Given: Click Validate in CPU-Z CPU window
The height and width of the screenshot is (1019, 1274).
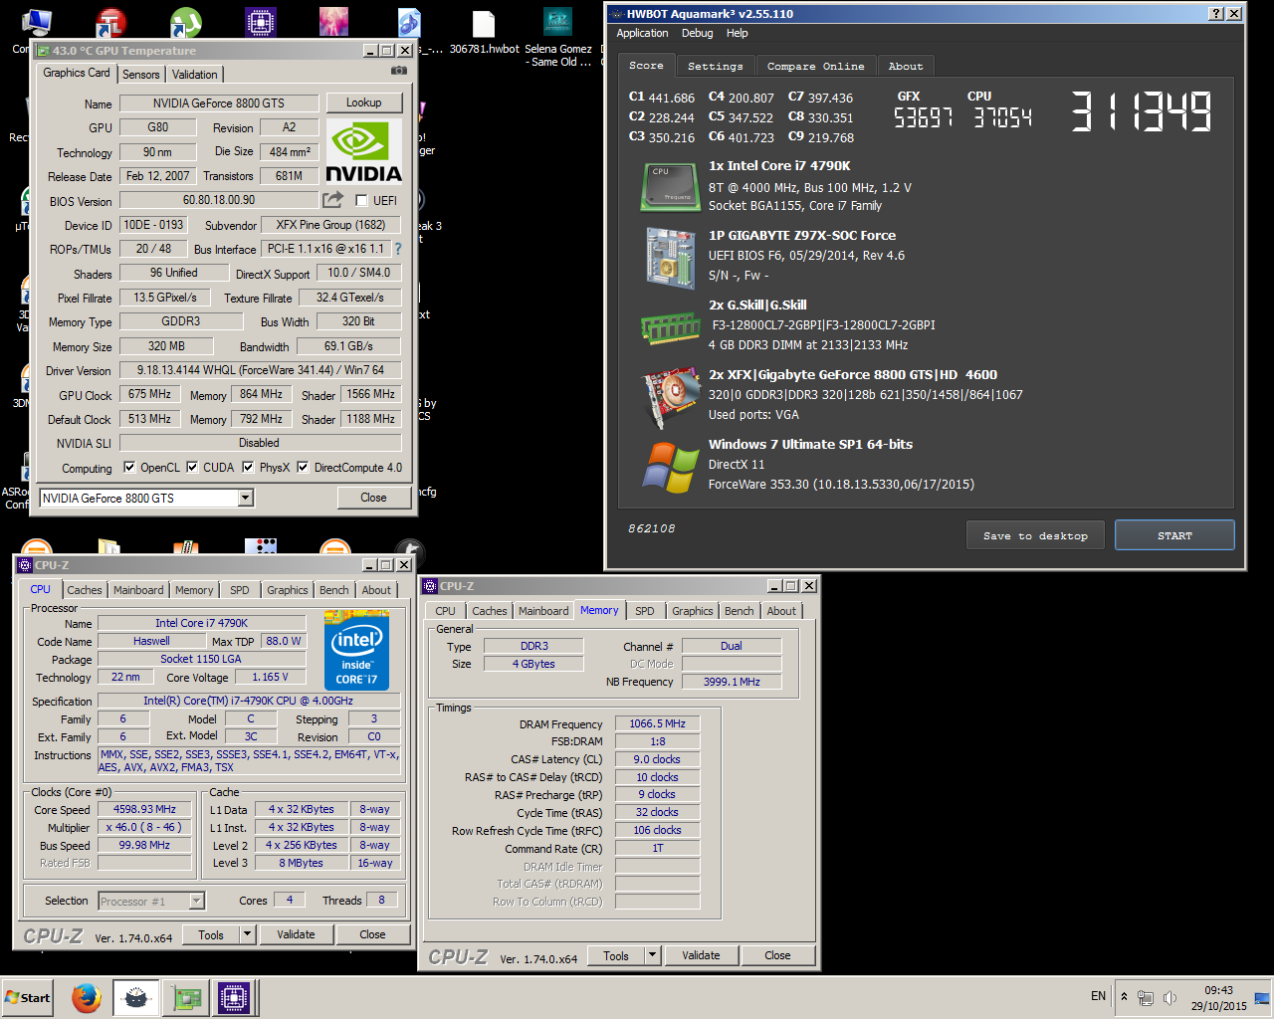Looking at the screenshot, I should (296, 934).
